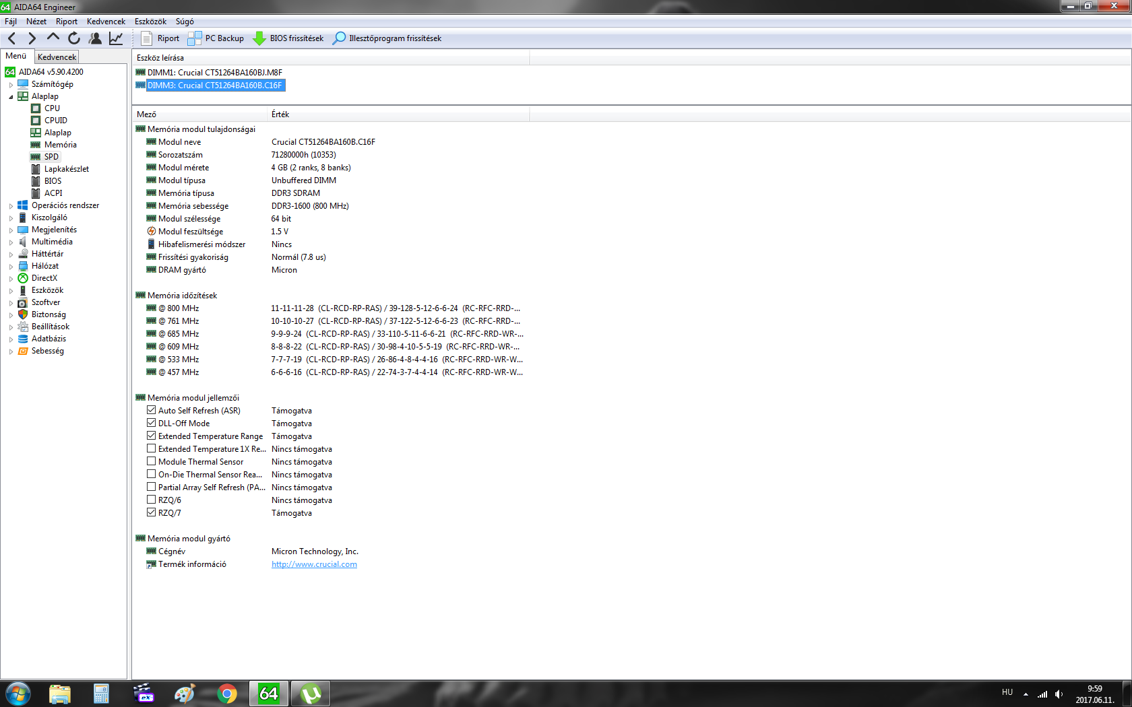Expand the Multimédia tree node
Screen dimensions: 1132x707
click(x=11, y=242)
